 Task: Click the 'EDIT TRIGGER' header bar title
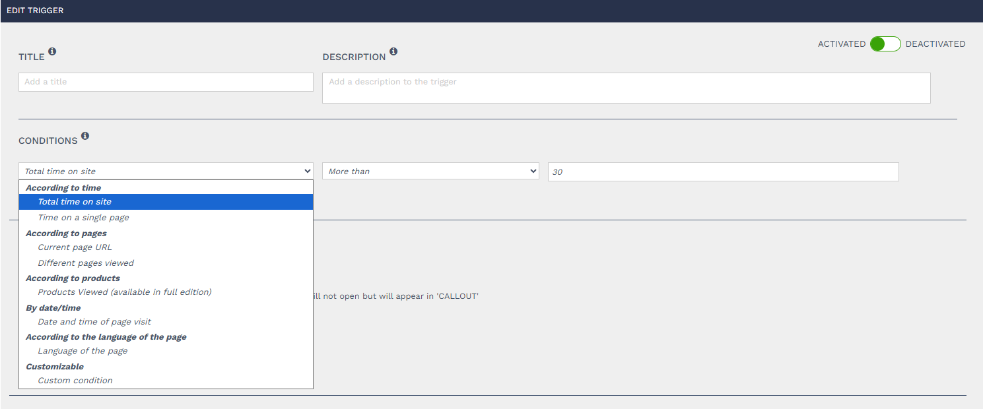[x=35, y=11]
